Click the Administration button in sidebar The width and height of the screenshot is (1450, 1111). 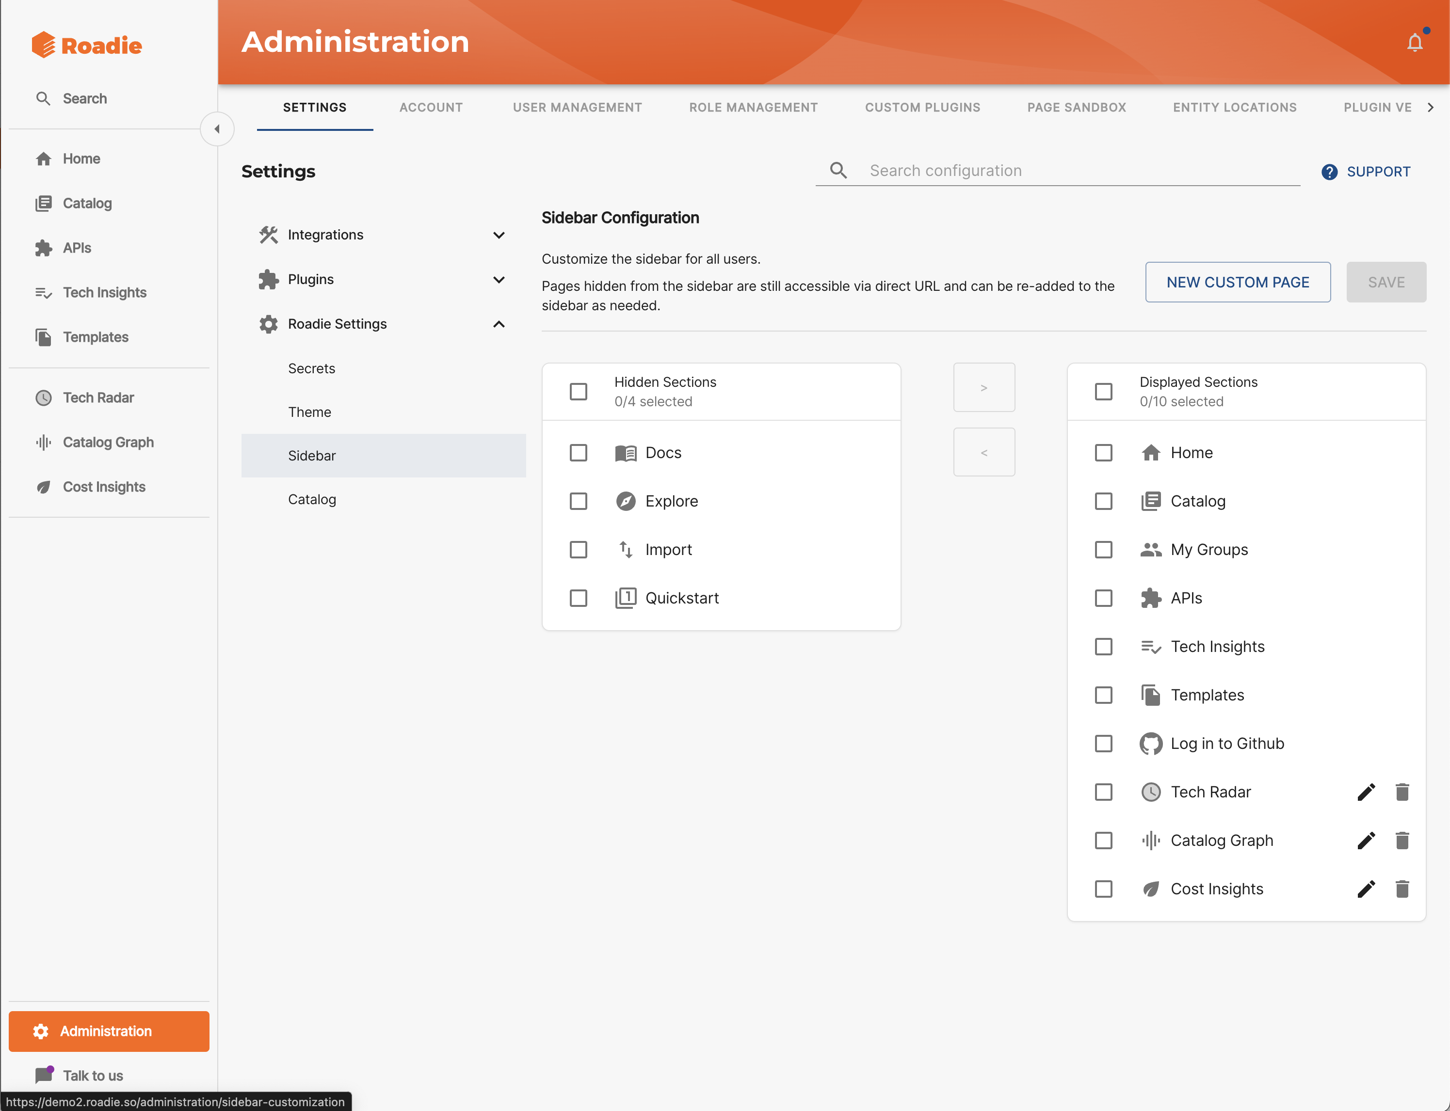pos(109,1031)
